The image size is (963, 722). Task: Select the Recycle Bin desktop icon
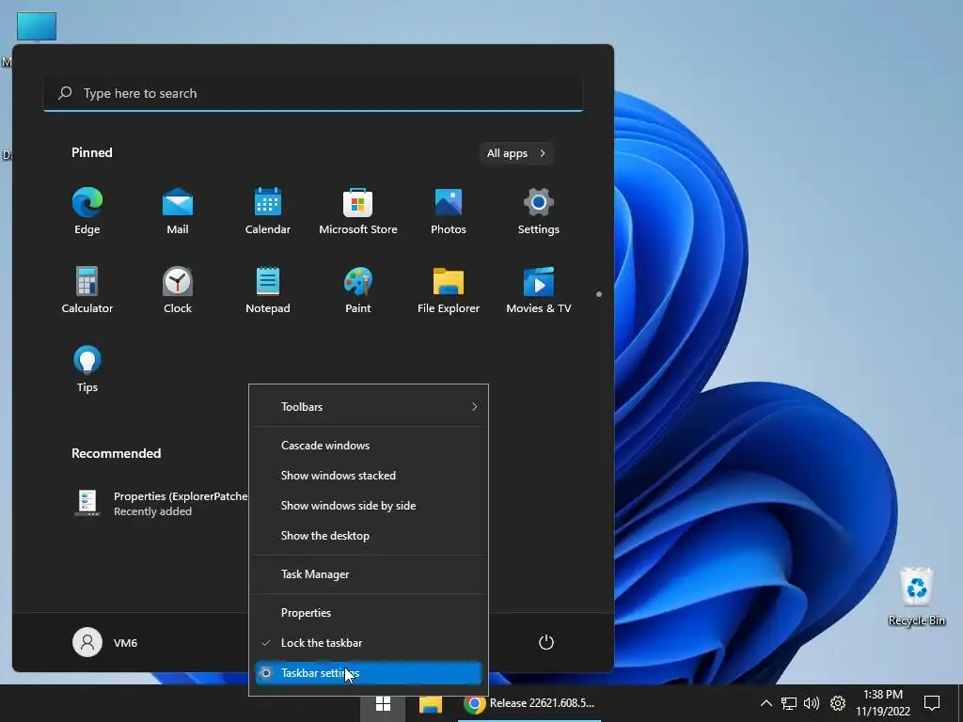tap(916, 597)
